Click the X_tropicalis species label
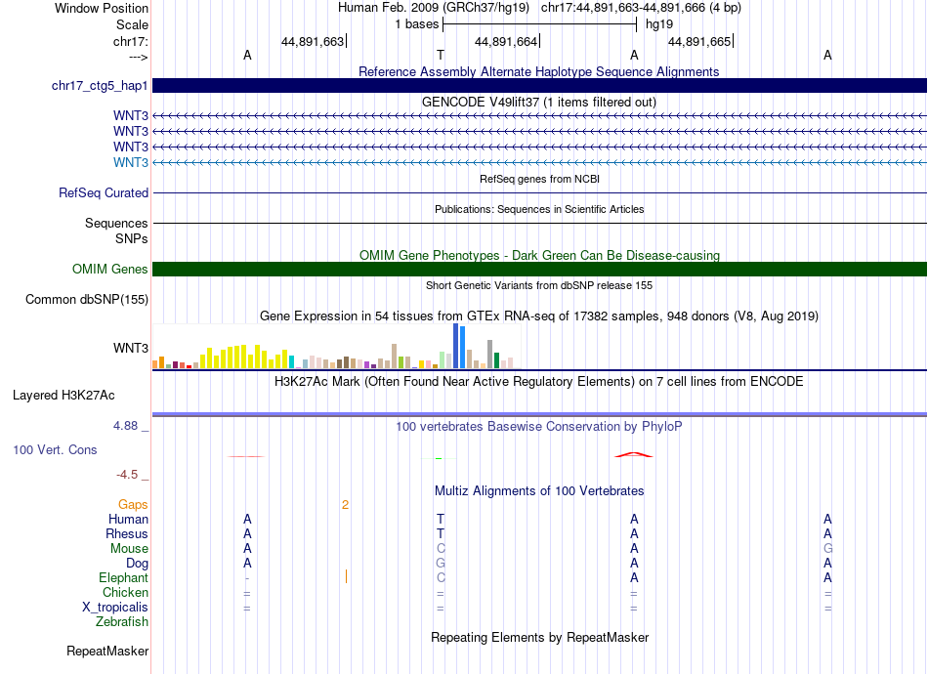 point(115,608)
